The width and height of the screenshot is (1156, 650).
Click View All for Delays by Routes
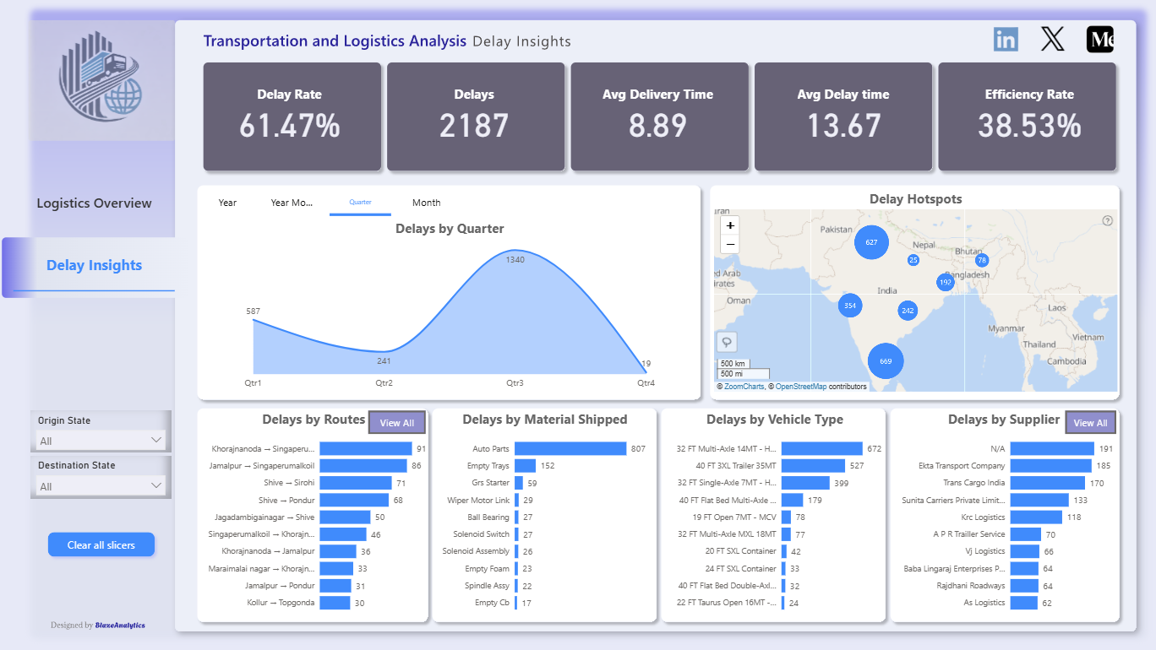point(397,423)
